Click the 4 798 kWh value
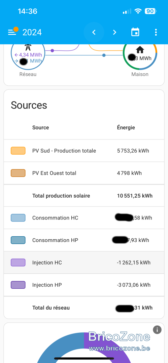 [130, 173]
